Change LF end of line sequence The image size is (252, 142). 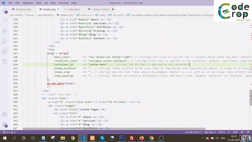[x=229, y=132]
